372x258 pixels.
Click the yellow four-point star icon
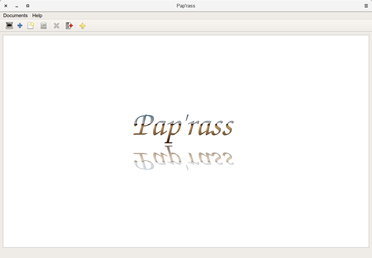tap(82, 26)
